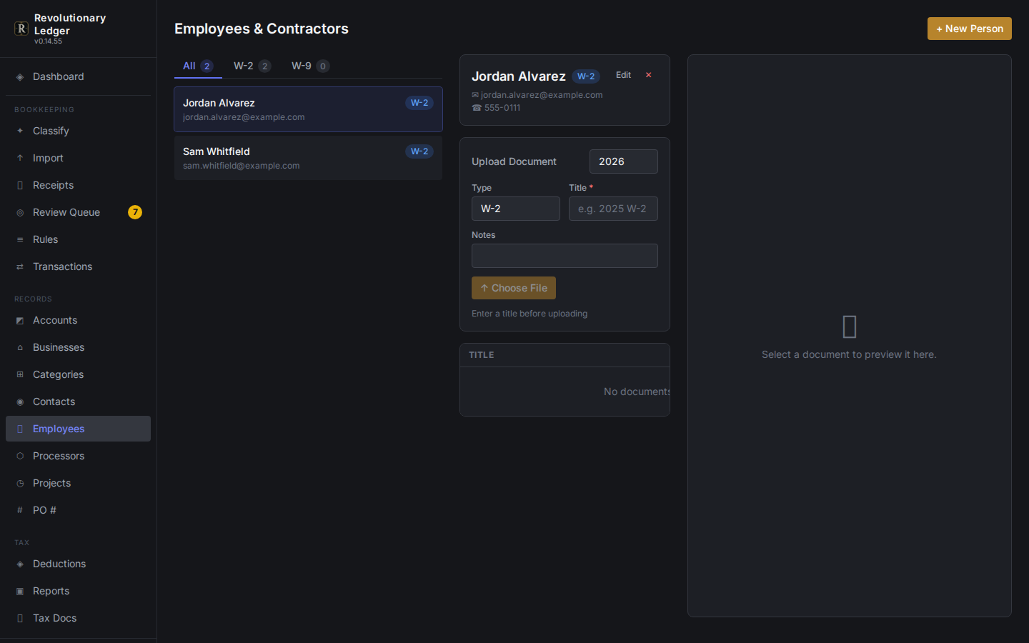Select the All people tab
Viewport: 1029px width, 643px height.
[x=198, y=66]
